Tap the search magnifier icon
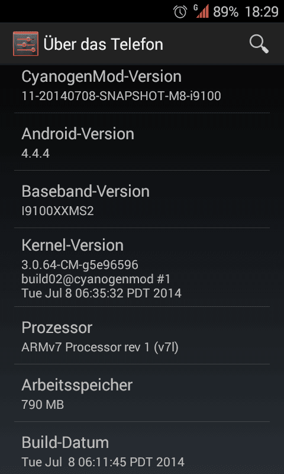 [259, 44]
